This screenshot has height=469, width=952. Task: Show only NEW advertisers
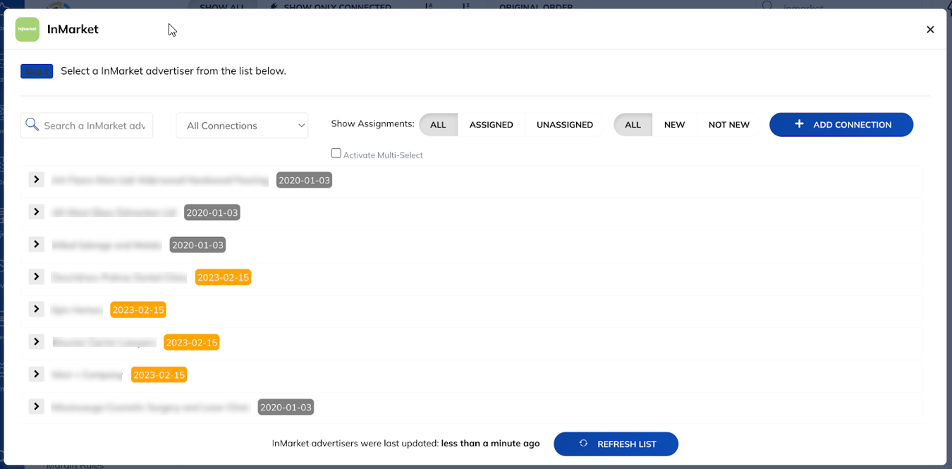(x=675, y=125)
